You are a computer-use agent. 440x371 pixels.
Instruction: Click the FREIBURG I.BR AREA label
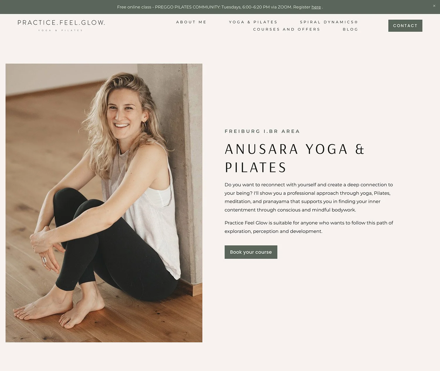(x=262, y=131)
